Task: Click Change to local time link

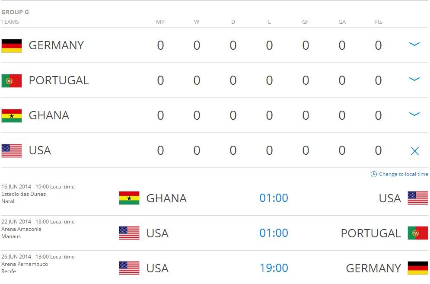Action: point(403,174)
